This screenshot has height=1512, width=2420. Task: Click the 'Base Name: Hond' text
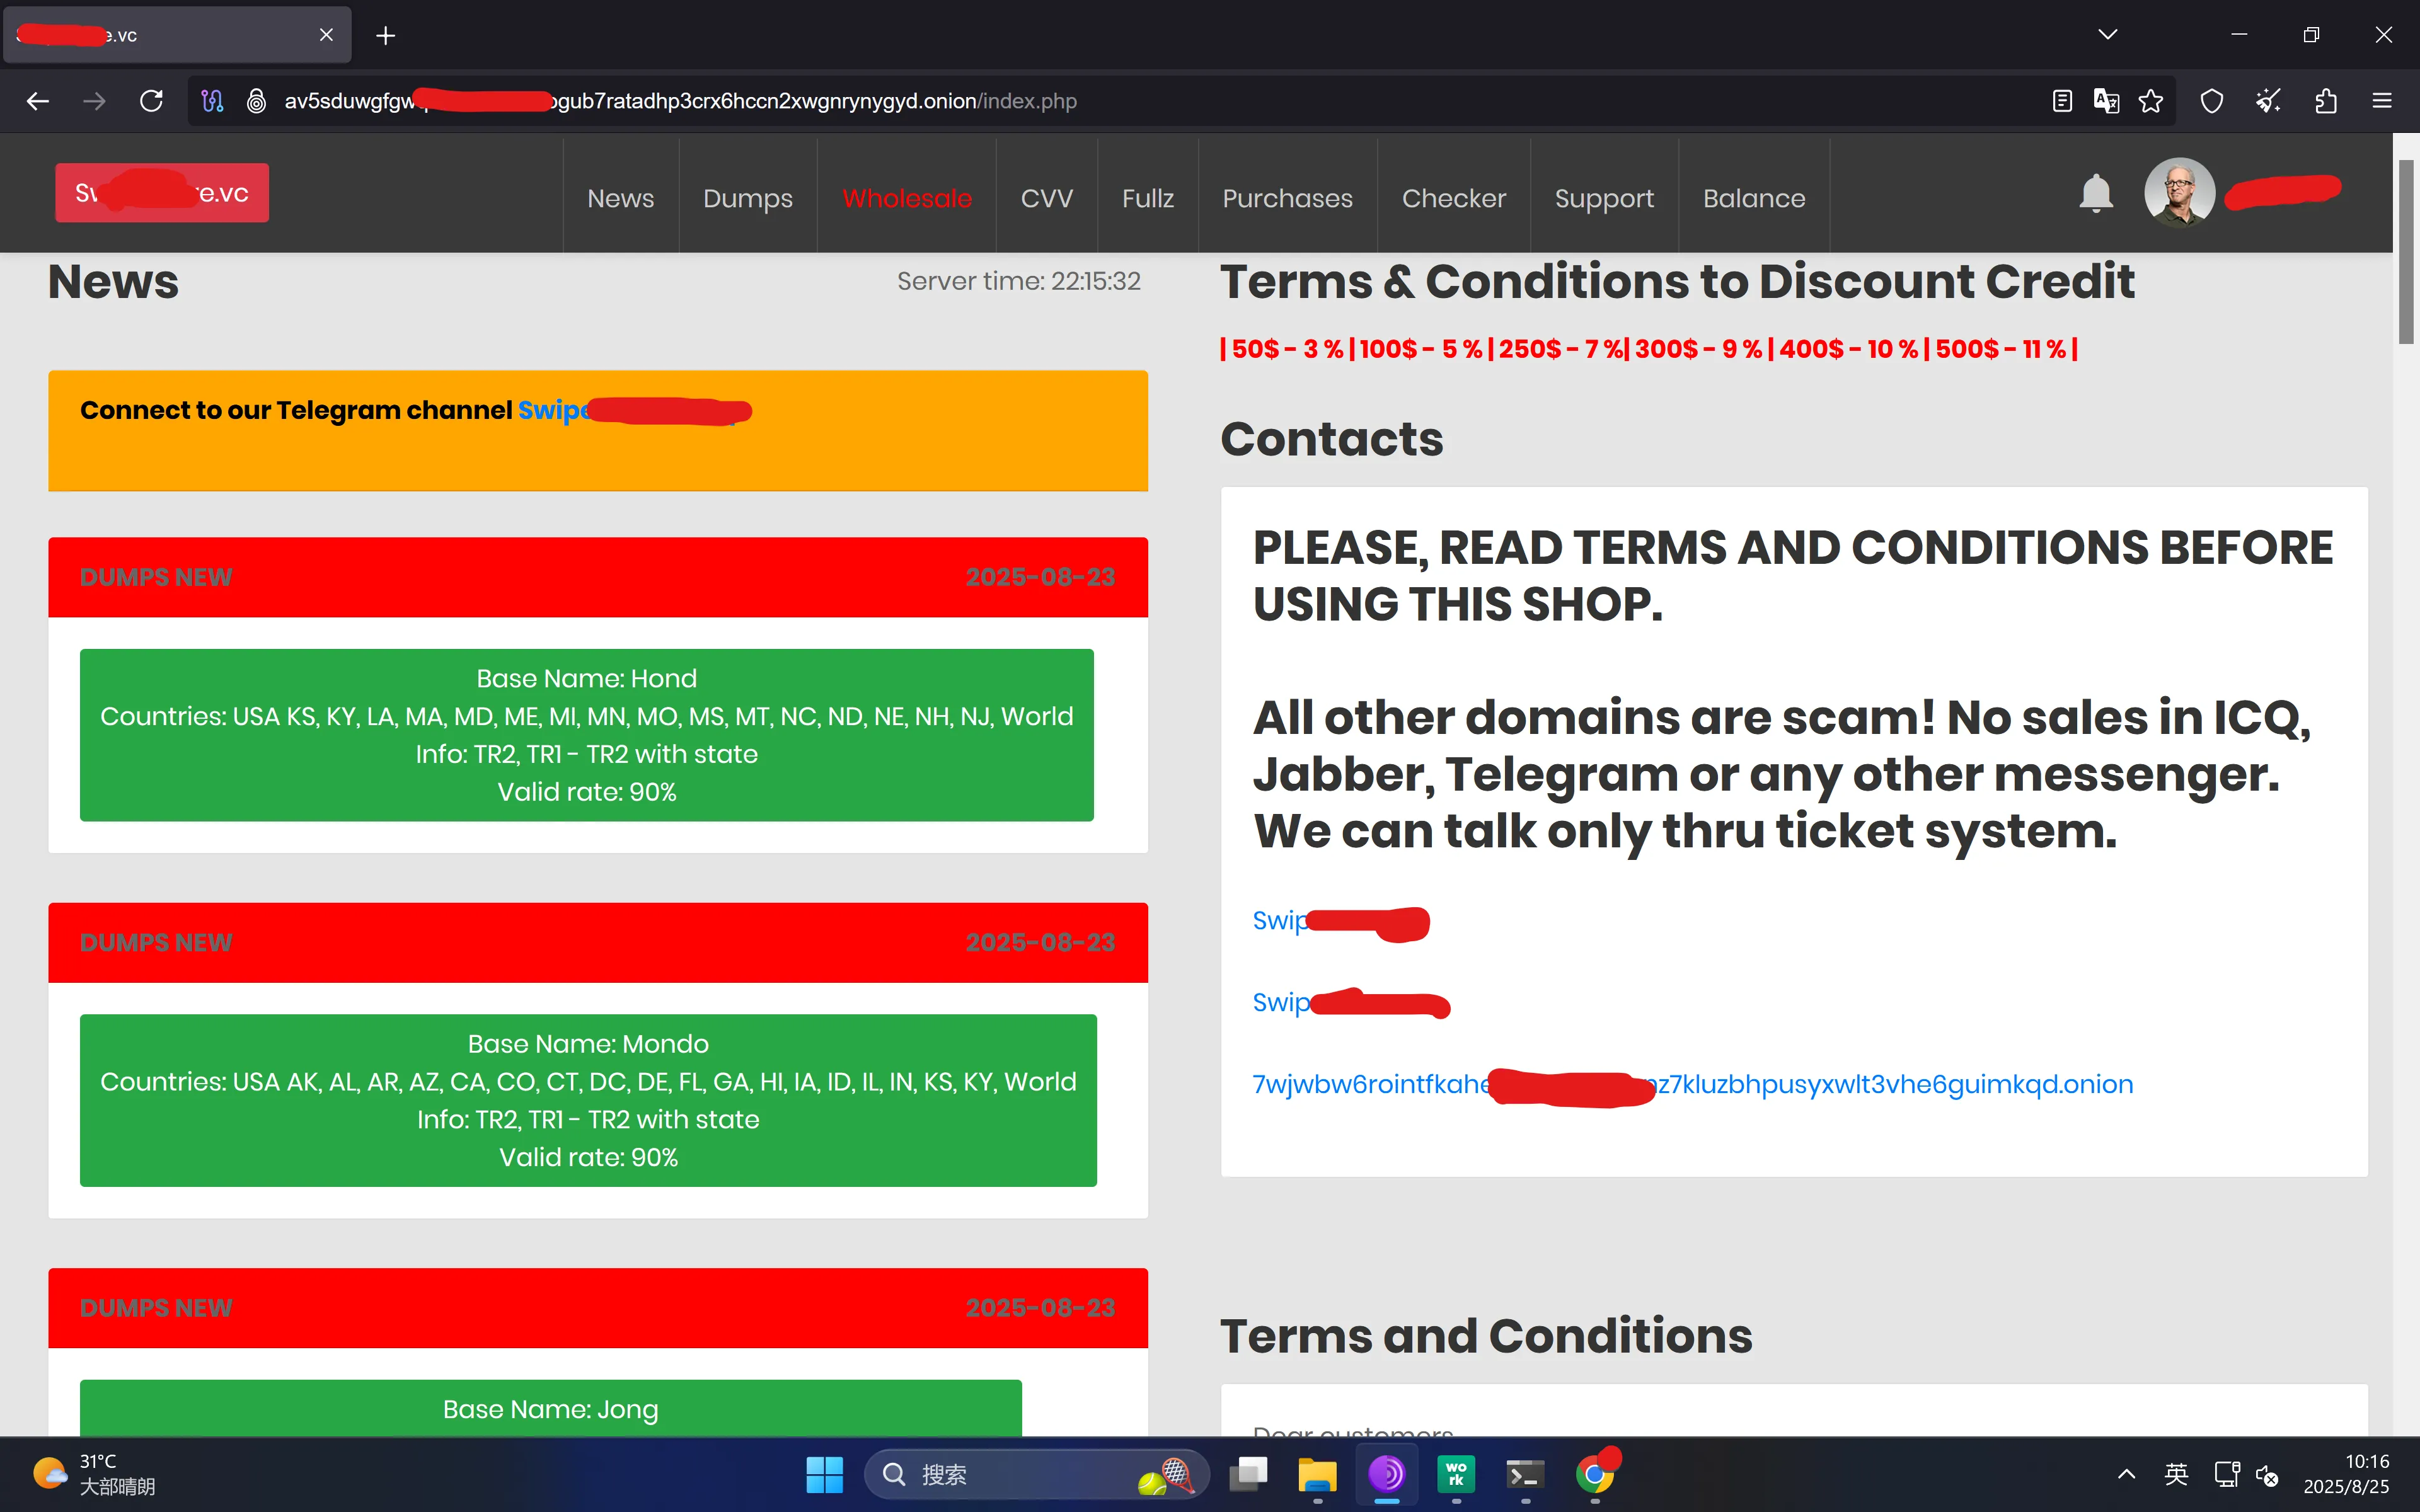(x=587, y=678)
